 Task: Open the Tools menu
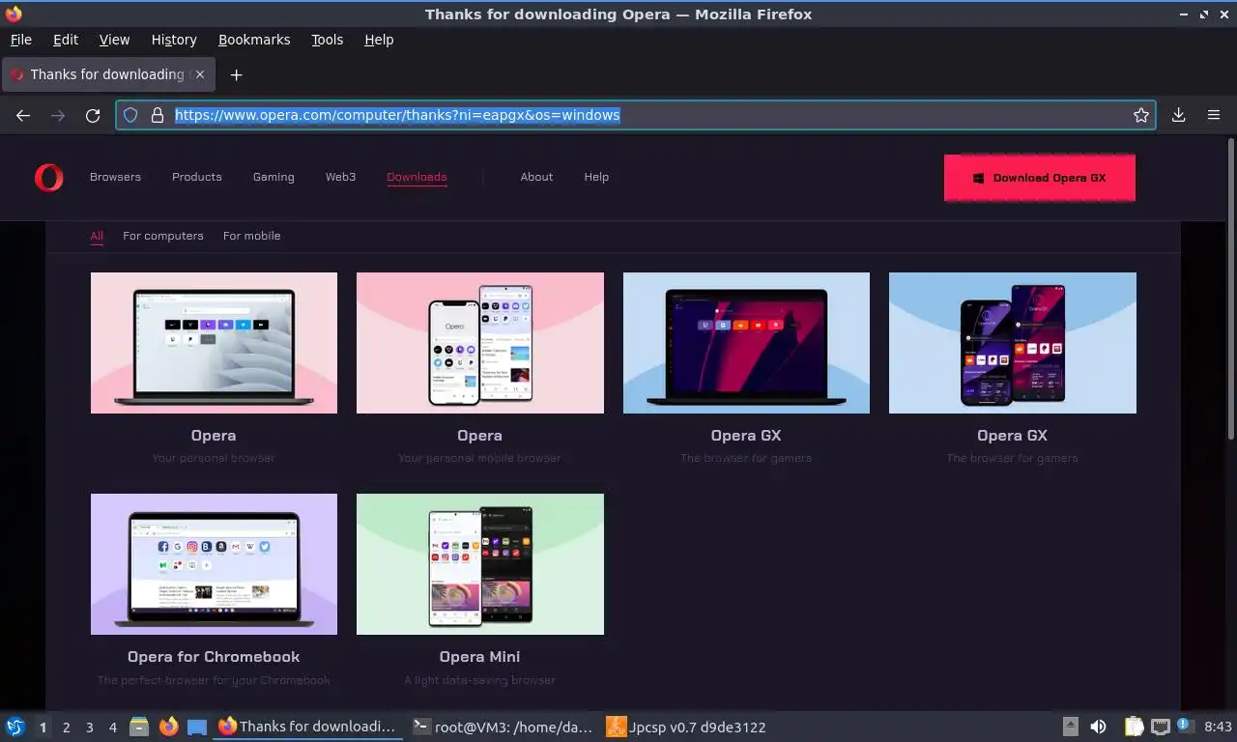pos(327,40)
